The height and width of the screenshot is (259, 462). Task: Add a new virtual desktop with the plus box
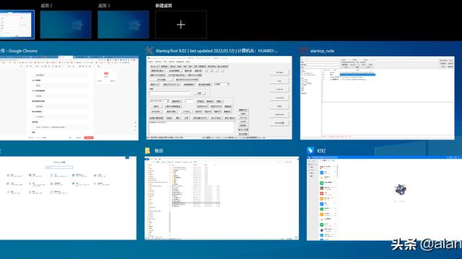(x=181, y=24)
